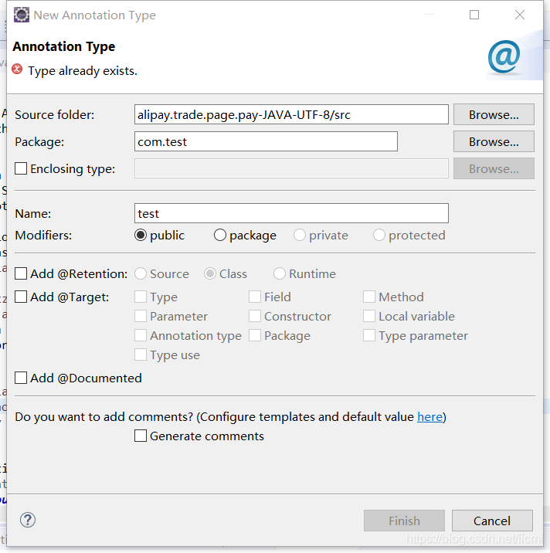Click the 'Name:' field label
The image size is (550, 553).
pos(32,214)
